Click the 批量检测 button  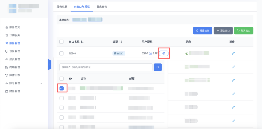[x=202, y=31]
